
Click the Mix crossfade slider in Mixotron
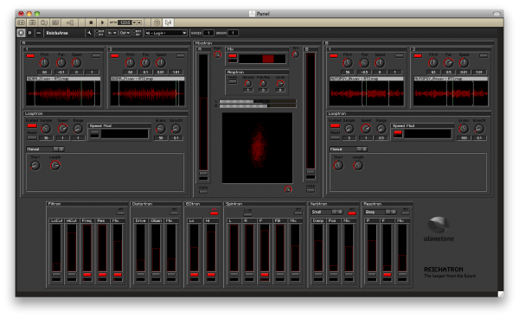coord(262,59)
